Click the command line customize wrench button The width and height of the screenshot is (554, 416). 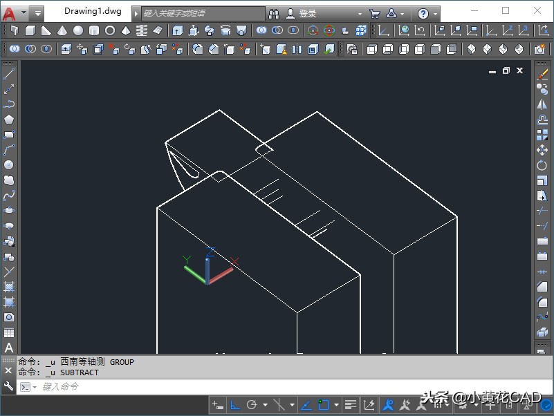point(9,386)
